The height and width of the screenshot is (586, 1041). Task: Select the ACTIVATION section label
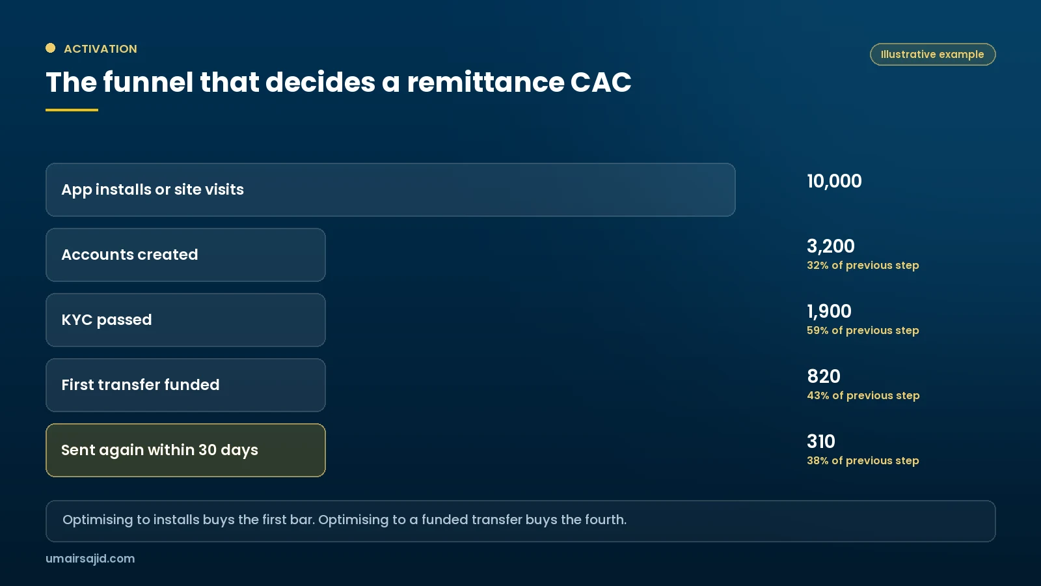click(x=100, y=49)
